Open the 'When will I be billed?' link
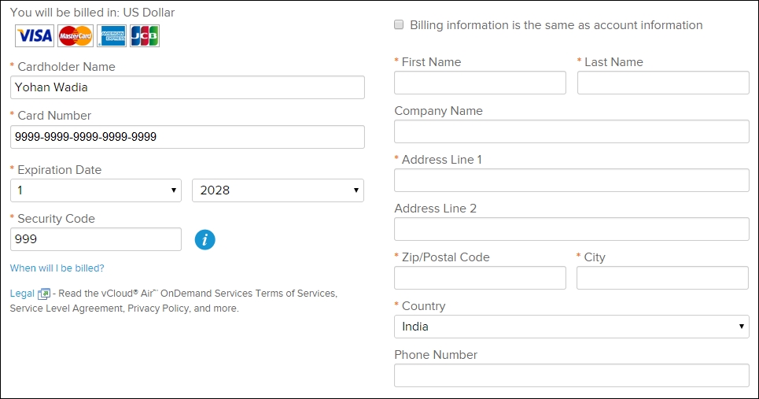Image resolution: width=759 pixels, height=399 pixels. 57,268
